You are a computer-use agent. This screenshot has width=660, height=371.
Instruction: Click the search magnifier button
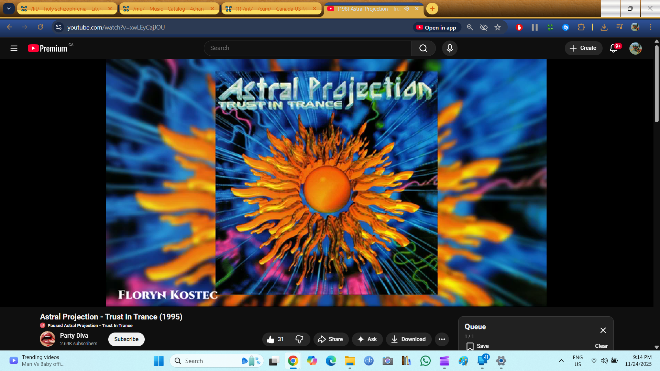click(x=423, y=48)
